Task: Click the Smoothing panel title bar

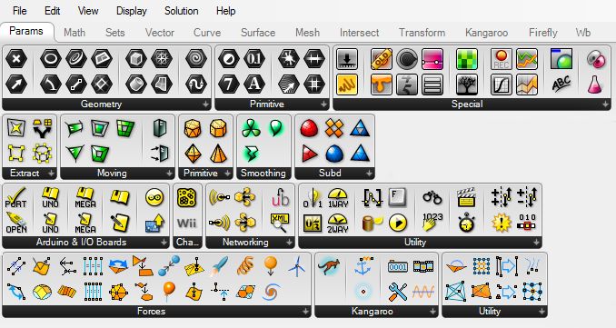Action: click(263, 174)
